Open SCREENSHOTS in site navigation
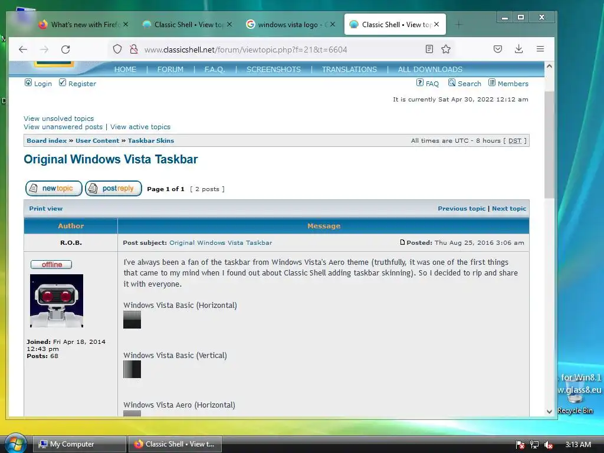 (x=274, y=70)
